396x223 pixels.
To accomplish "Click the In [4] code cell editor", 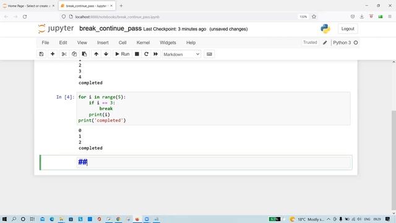I will [213, 108].
